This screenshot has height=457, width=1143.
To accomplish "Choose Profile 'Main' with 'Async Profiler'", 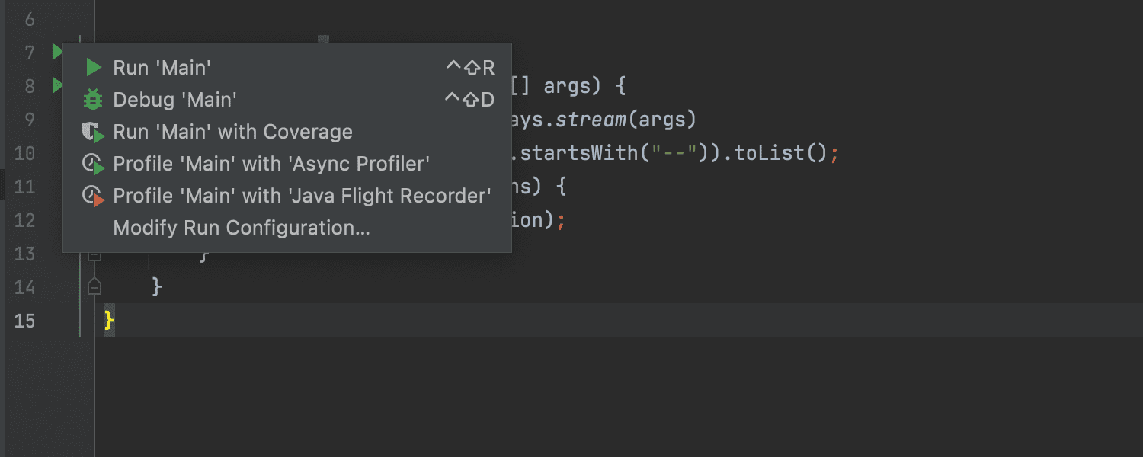I will (x=272, y=163).
